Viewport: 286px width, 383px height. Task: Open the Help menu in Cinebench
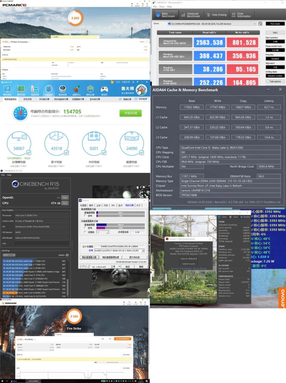pyautogui.click(x=9, y=175)
